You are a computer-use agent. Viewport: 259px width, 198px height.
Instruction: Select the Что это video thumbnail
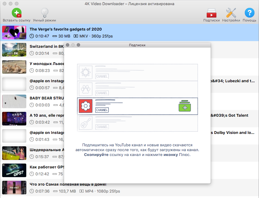[14, 188]
